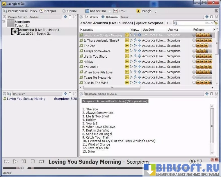Click the Добавить button in tracks pane
This screenshot has height=177, width=221.
pos(109,17)
